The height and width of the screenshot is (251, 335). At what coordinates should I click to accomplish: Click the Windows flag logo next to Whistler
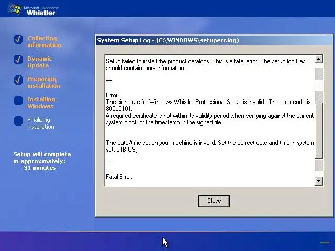click(15, 9)
